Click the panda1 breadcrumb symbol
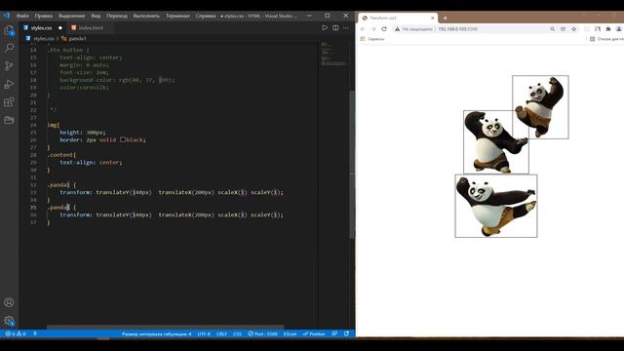The height and width of the screenshot is (351, 624). coord(77,39)
